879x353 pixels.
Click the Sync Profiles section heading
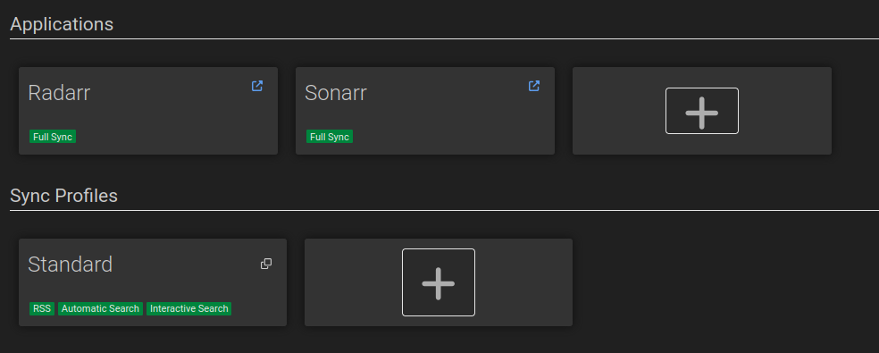(64, 196)
